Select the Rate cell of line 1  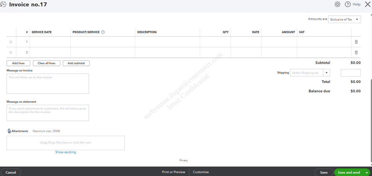(246, 42)
